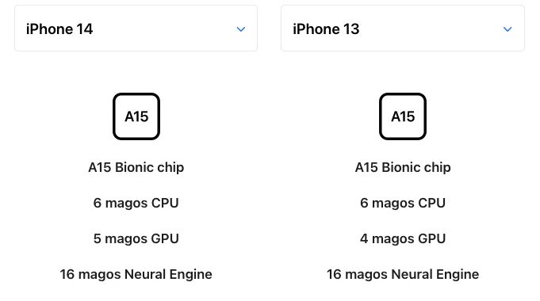This screenshot has width=540, height=301.
Task: Click A15 Bionic chip text for iPhone 14
Action: [x=136, y=167]
